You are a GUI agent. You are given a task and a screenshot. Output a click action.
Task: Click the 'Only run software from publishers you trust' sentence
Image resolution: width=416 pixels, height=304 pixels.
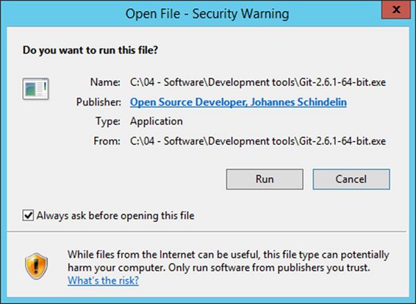[277, 268]
